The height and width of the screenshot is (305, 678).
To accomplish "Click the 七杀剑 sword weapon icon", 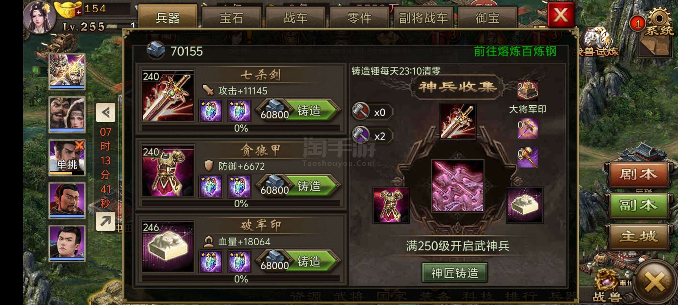I will [168, 95].
